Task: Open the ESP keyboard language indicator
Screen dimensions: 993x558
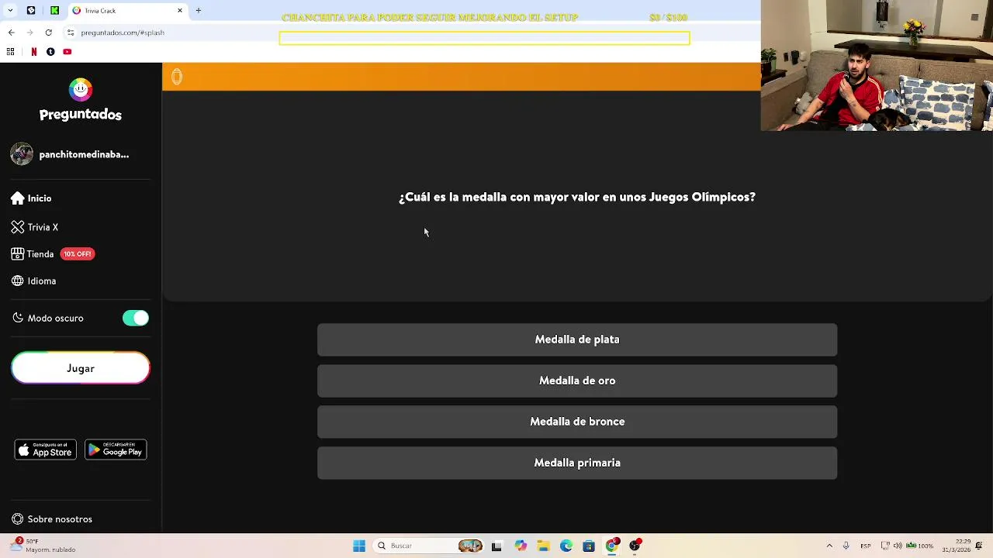Action: [866, 546]
